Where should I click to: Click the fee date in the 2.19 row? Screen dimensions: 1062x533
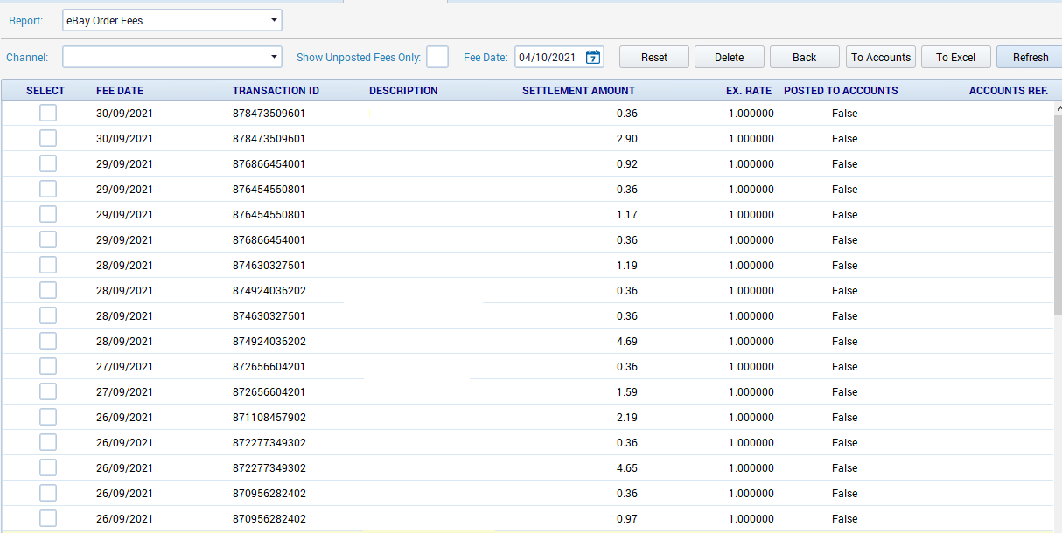[124, 418]
